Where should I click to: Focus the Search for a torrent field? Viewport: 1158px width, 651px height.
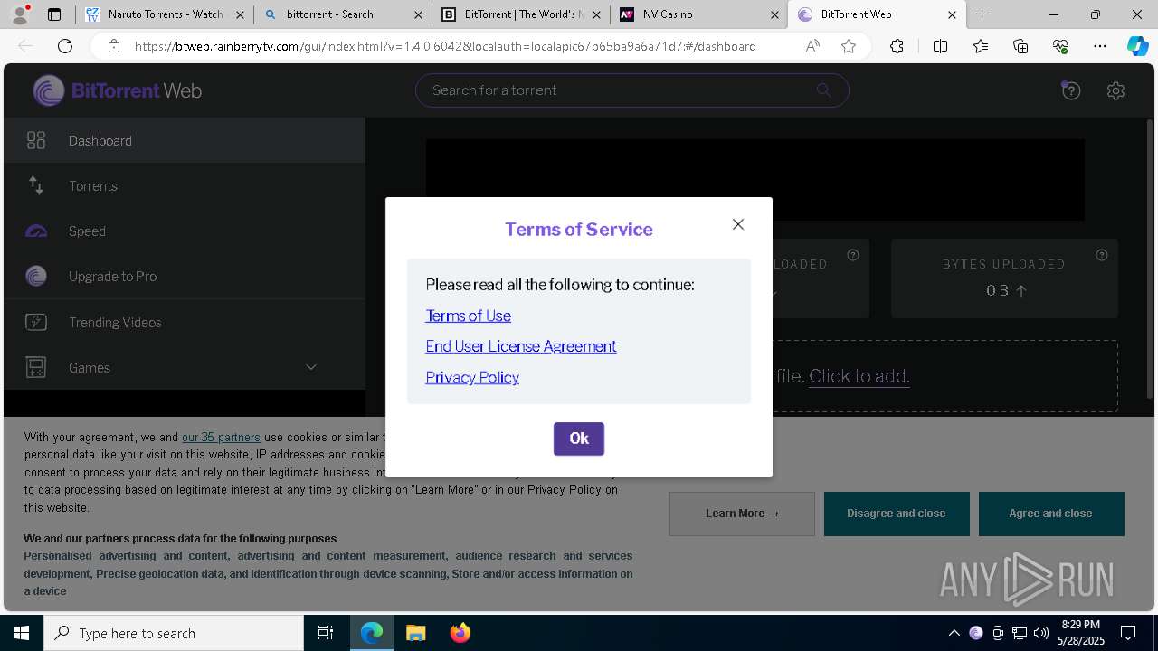tap(632, 90)
